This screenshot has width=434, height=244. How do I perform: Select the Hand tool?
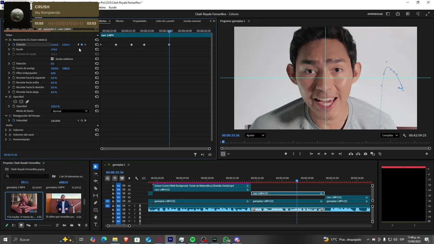(96, 217)
